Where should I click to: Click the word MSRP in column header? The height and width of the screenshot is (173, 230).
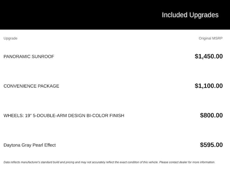217,38
